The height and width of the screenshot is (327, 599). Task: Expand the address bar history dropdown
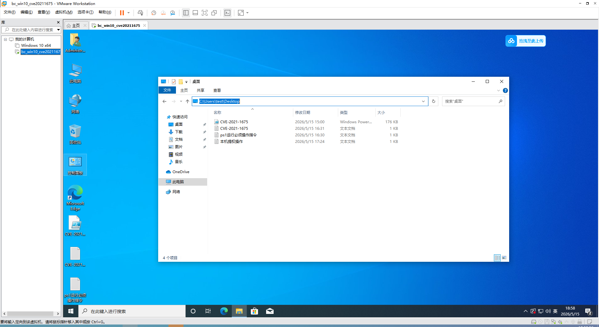point(423,101)
